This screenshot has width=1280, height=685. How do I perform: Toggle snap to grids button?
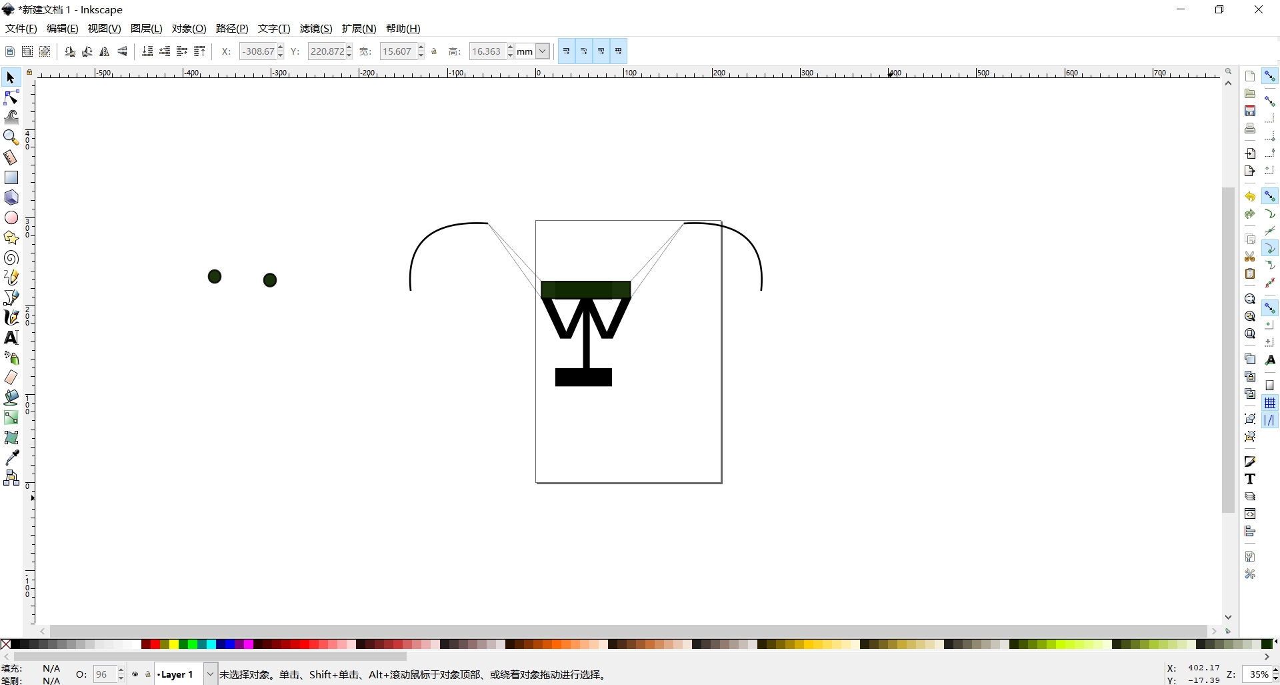click(1270, 403)
